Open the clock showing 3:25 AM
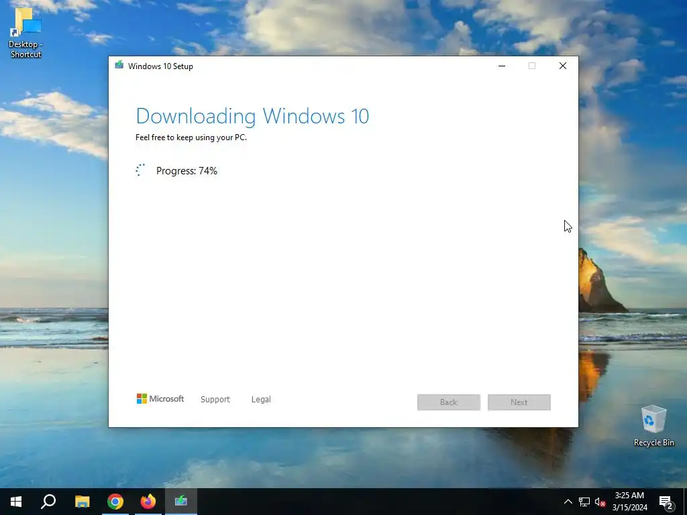 [629, 502]
